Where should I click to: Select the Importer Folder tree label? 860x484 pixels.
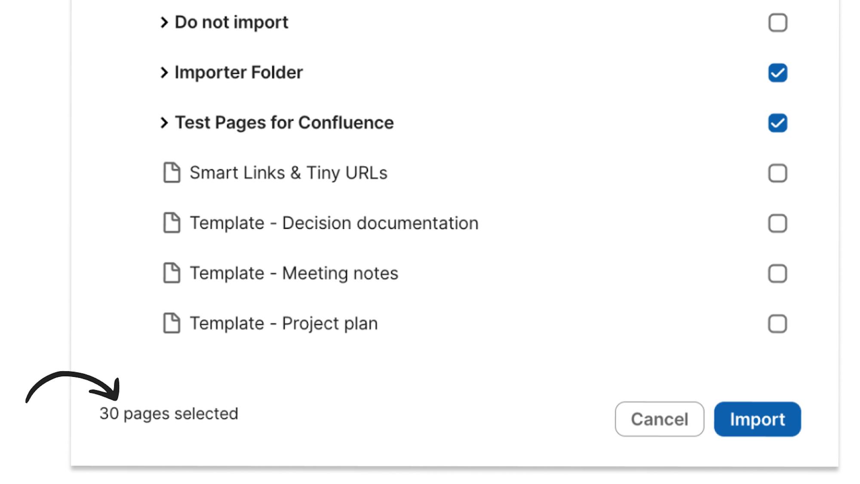point(239,72)
